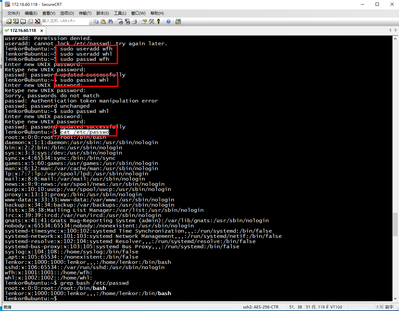
Task: Click 'grep bash /etc/passwd' command line
Action: tap(94, 283)
